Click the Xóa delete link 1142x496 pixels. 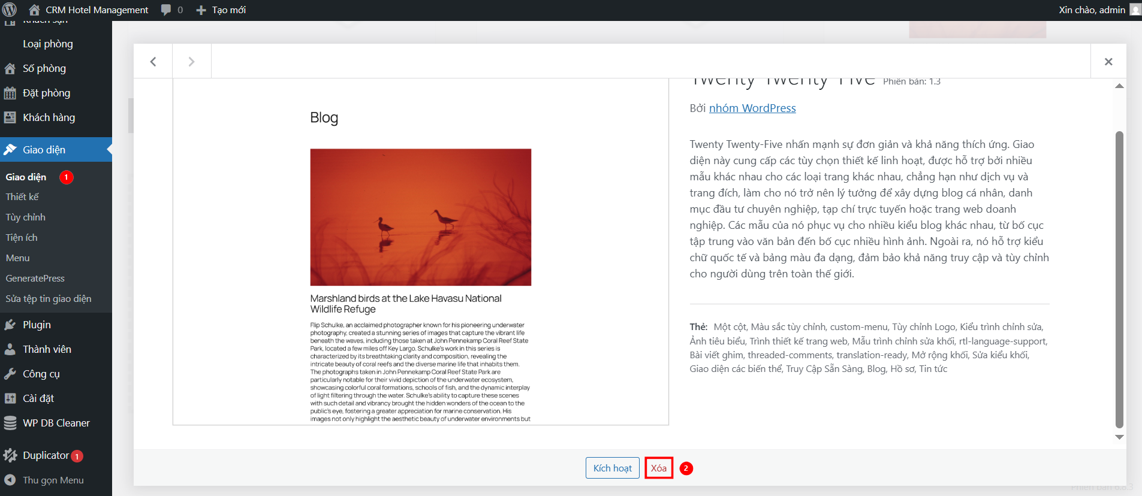(x=659, y=468)
